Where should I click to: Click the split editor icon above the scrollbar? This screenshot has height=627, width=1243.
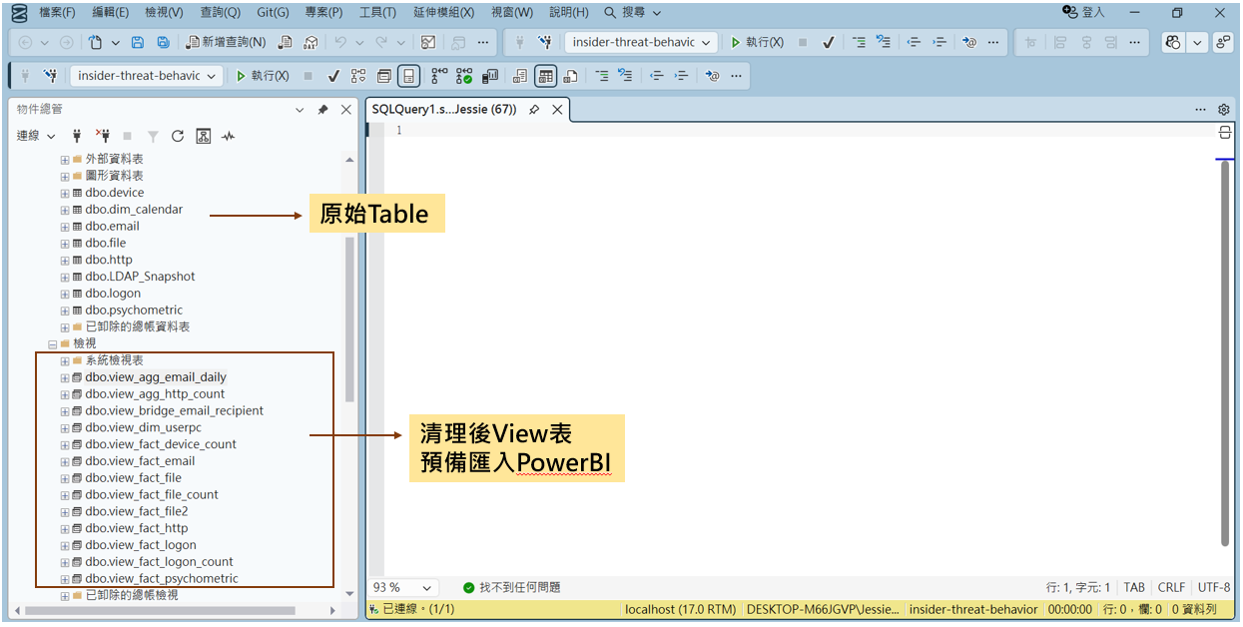[1225, 132]
